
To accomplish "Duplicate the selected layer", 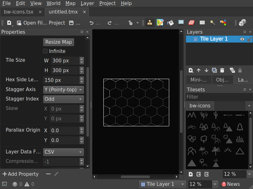I will (x=214, y=70).
